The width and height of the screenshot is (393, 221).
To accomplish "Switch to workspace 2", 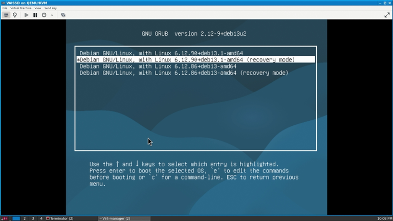I will coord(25,218).
